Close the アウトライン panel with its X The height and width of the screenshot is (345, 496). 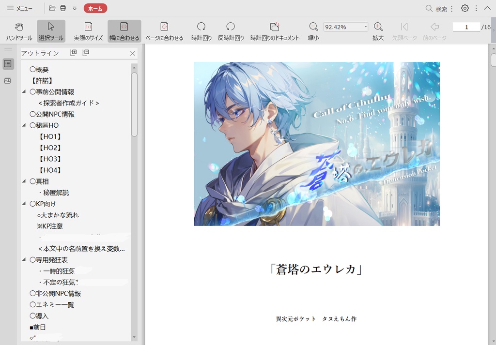(133, 53)
